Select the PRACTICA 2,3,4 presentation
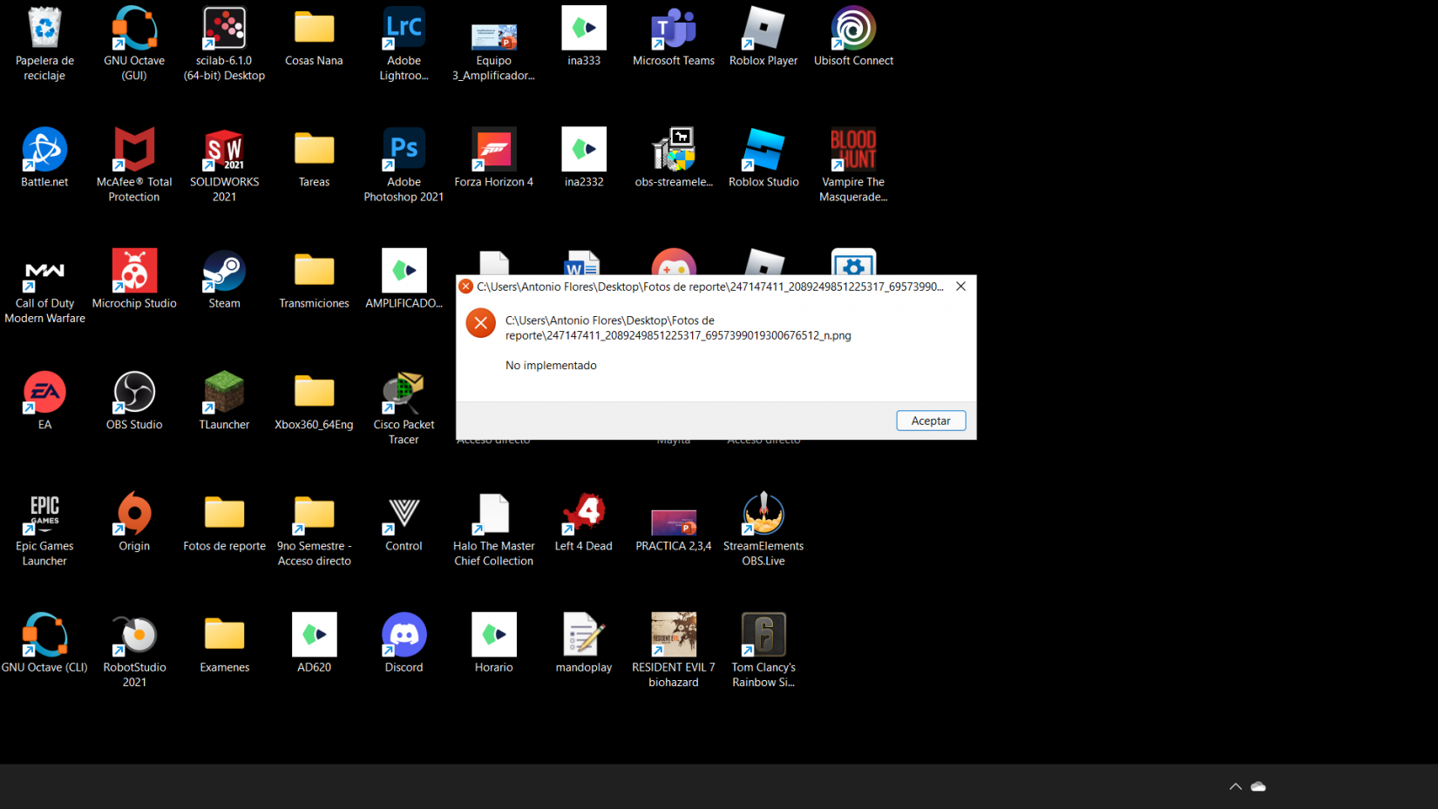 coord(674,529)
